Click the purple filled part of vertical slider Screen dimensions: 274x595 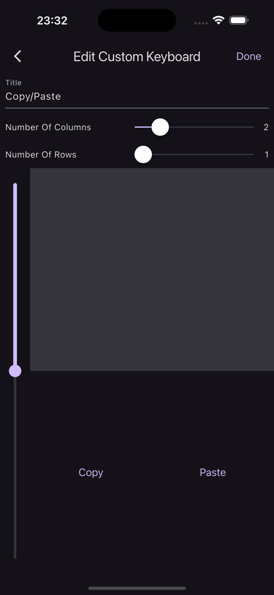pos(15,274)
